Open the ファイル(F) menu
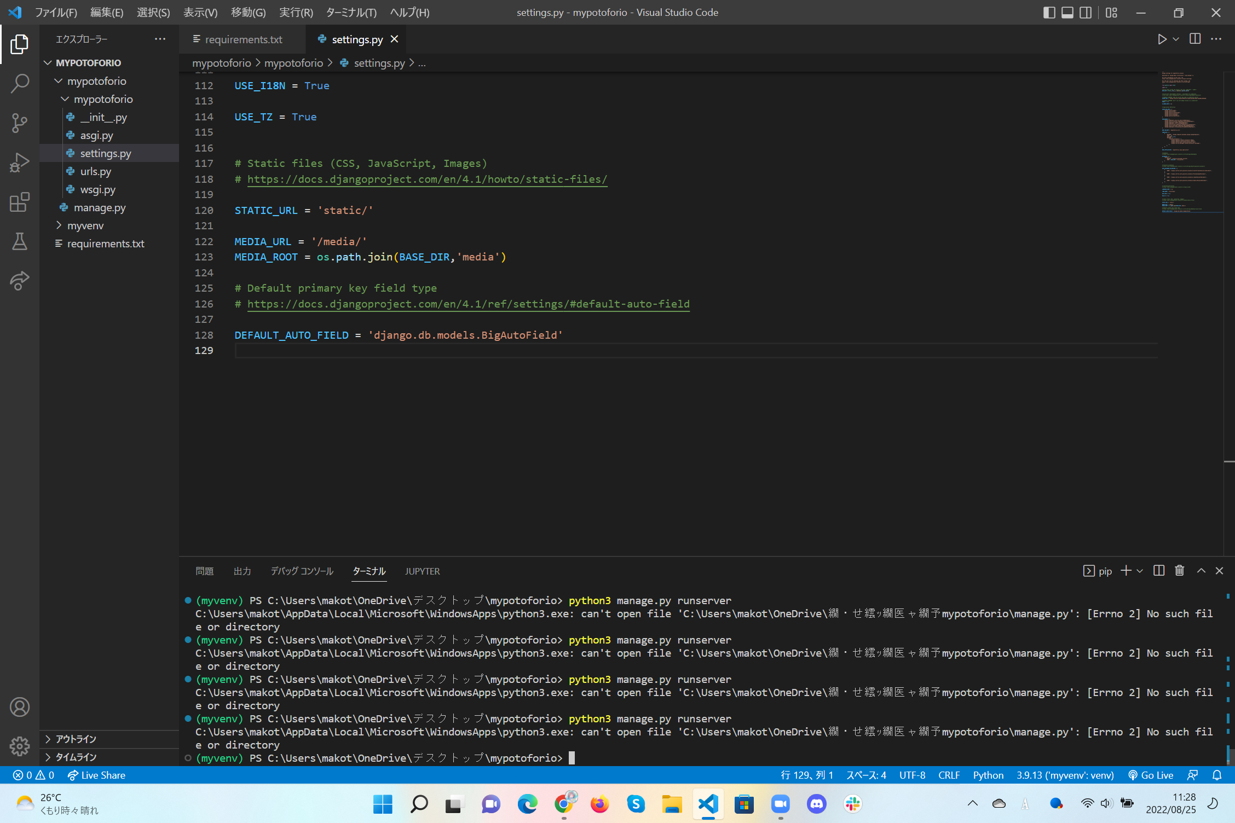Screen dimensions: 1235x823 56,12
